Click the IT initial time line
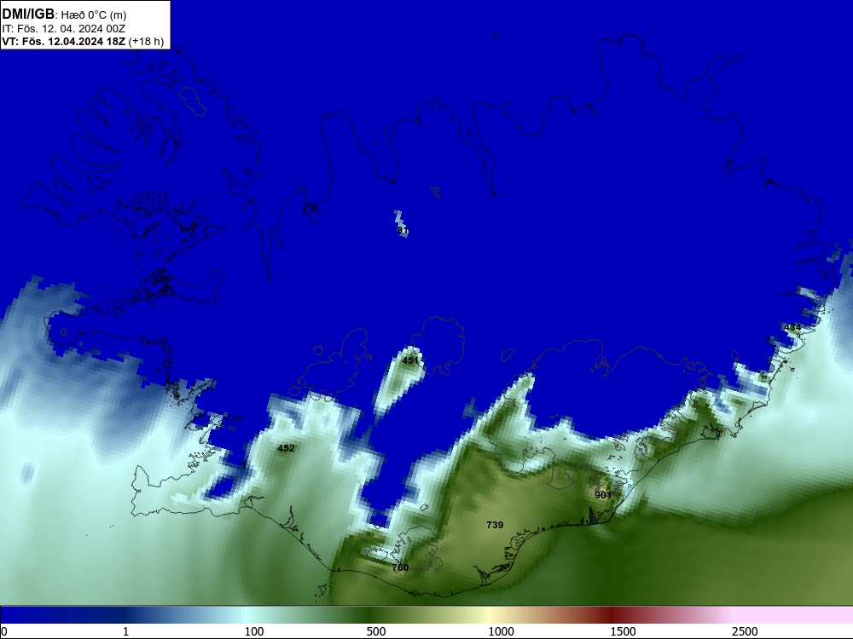The width and height of the screenshot is (853, 639). [x=64, y=28]
